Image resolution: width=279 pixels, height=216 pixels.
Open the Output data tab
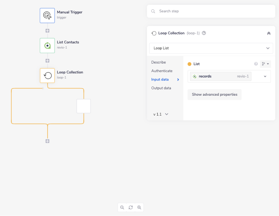161,88
